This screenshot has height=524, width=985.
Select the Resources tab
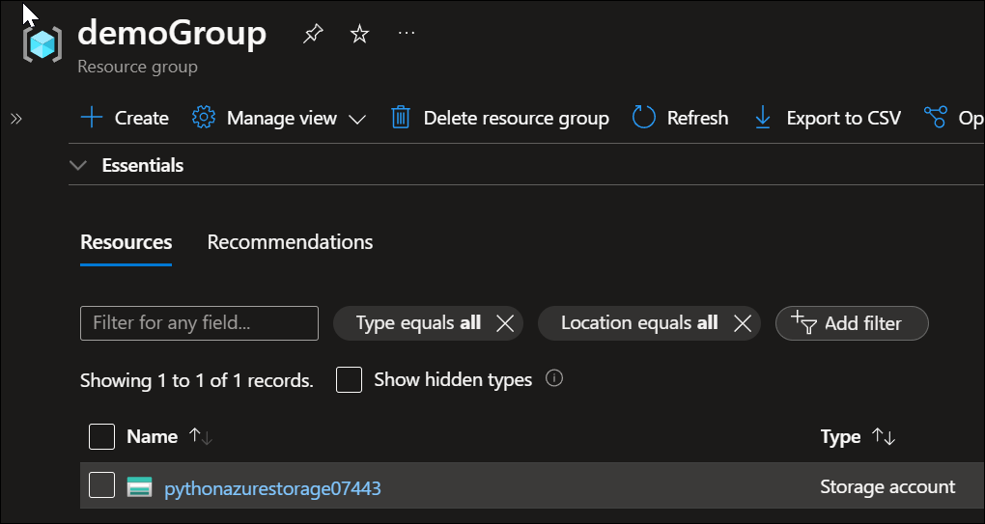point(126,242)
